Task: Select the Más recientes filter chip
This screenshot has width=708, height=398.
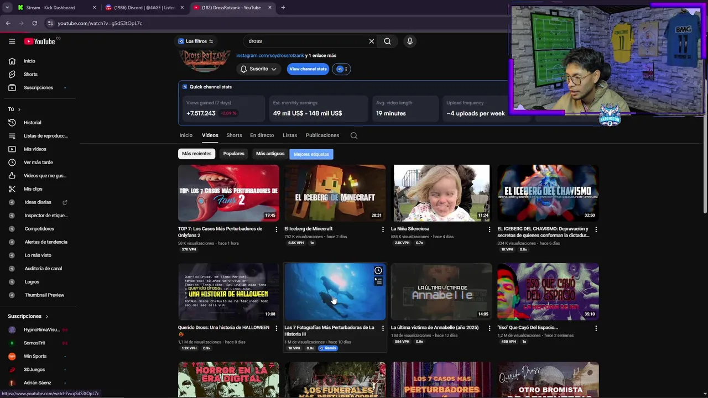Action: coord(196,154)
